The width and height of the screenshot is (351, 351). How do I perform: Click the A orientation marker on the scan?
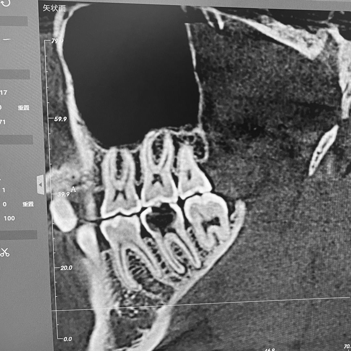pos(73,190)
